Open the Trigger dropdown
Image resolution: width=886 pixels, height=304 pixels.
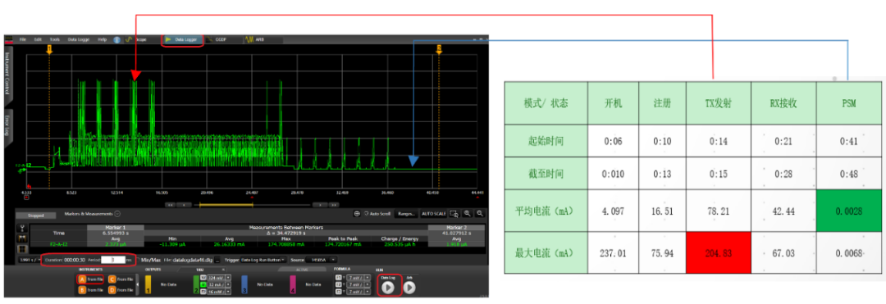point(263,260)
